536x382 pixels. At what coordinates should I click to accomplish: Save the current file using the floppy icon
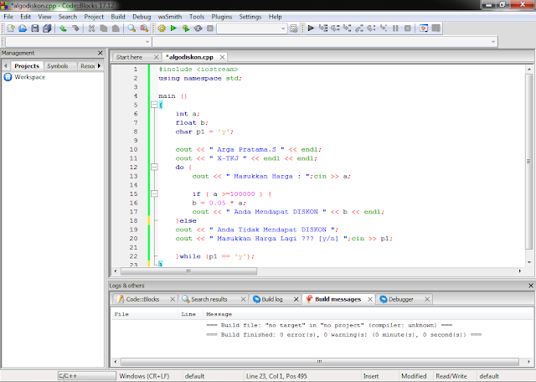pos(35,28)
